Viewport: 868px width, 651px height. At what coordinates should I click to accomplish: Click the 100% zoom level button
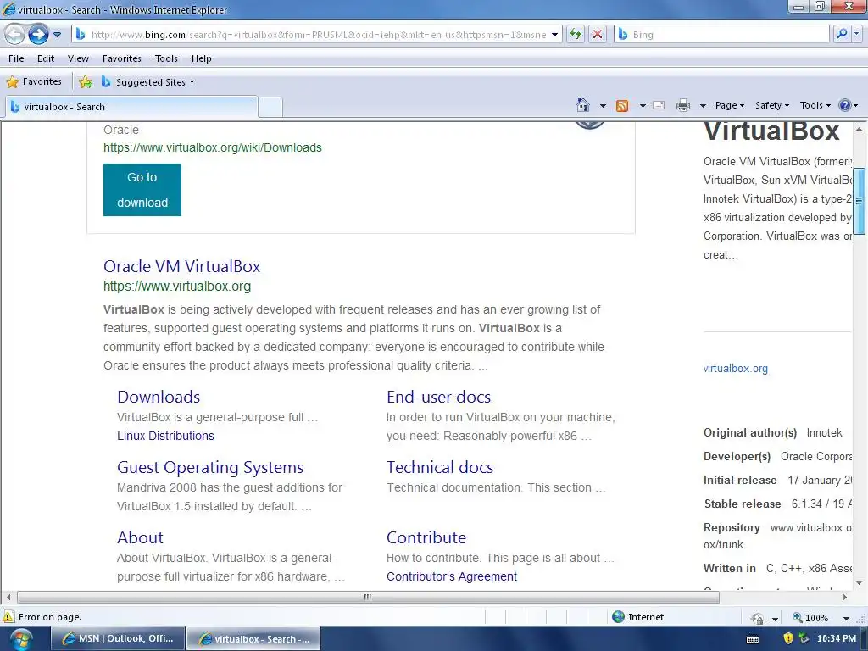coord(810,617)
